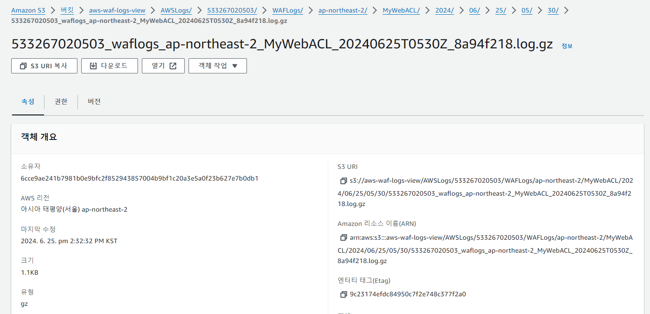Navigate to 25/ breadcrumb folder
Viewport: 650px width, 314px height.
point(501,10)
